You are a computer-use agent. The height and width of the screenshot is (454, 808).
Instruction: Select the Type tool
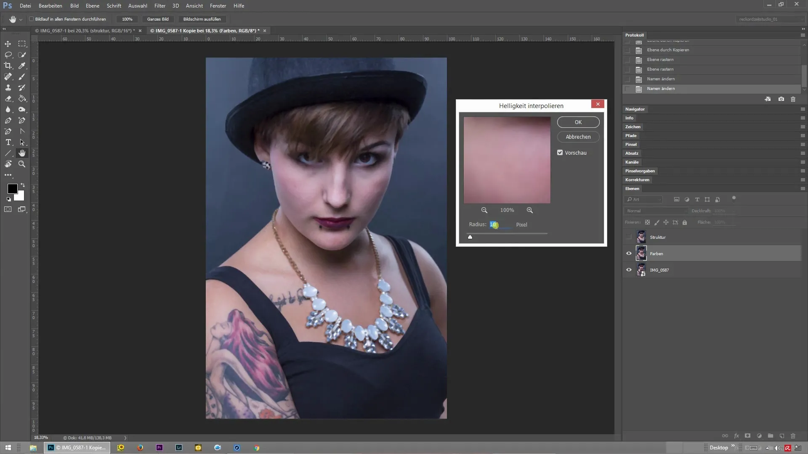8,143
